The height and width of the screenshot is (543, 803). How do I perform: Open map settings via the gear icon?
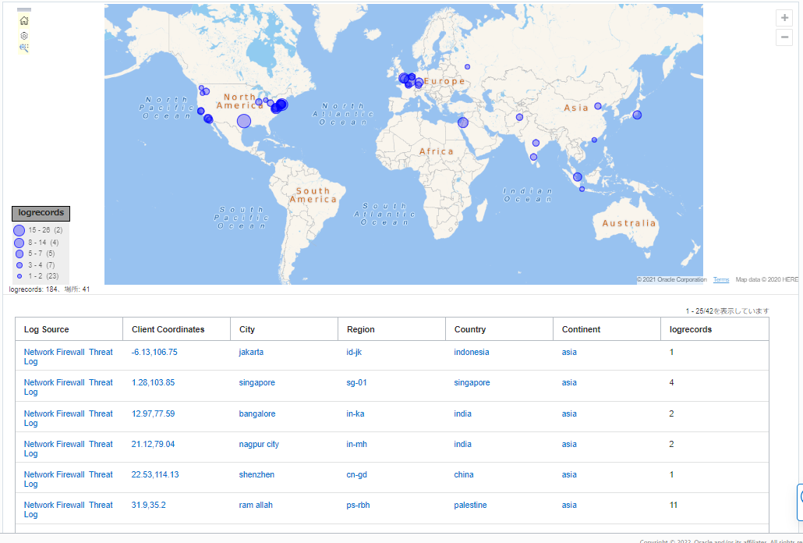(x=24, y=36)
